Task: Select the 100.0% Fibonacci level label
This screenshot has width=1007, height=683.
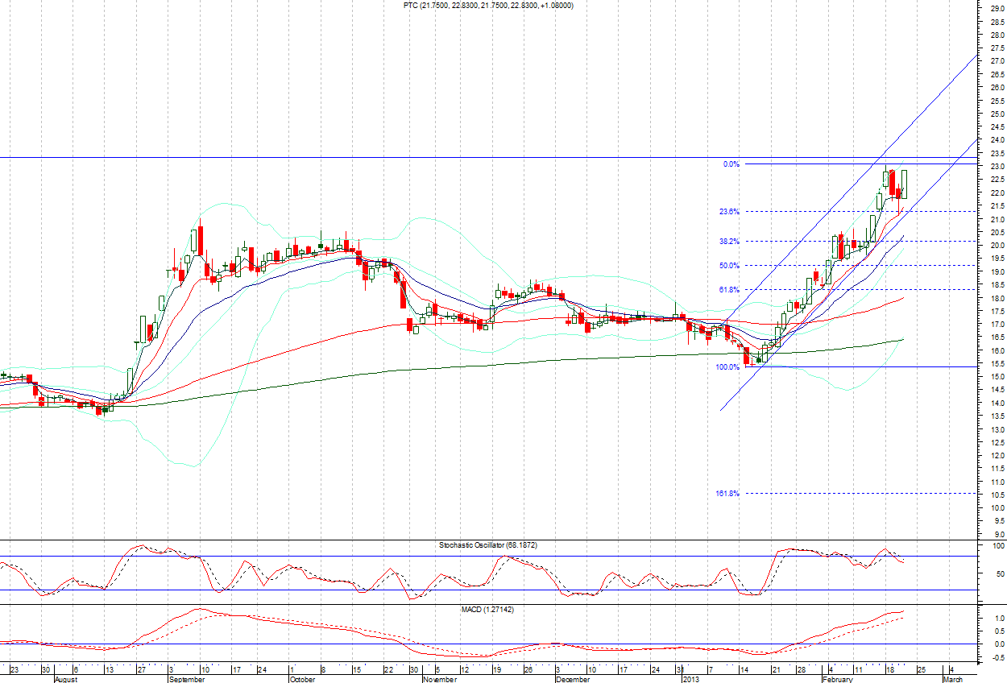Action: tap(727, 367)
